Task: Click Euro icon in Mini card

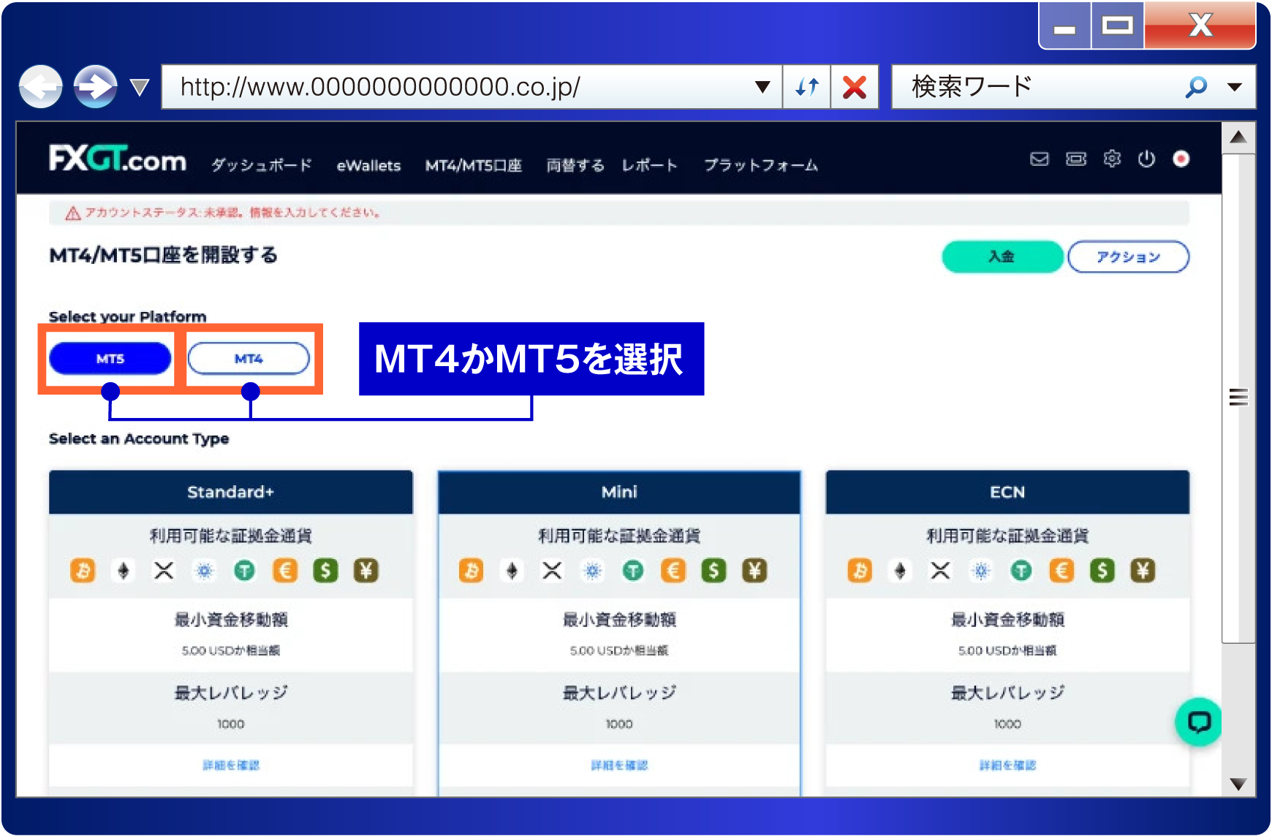Action: (x=673, y=571)
